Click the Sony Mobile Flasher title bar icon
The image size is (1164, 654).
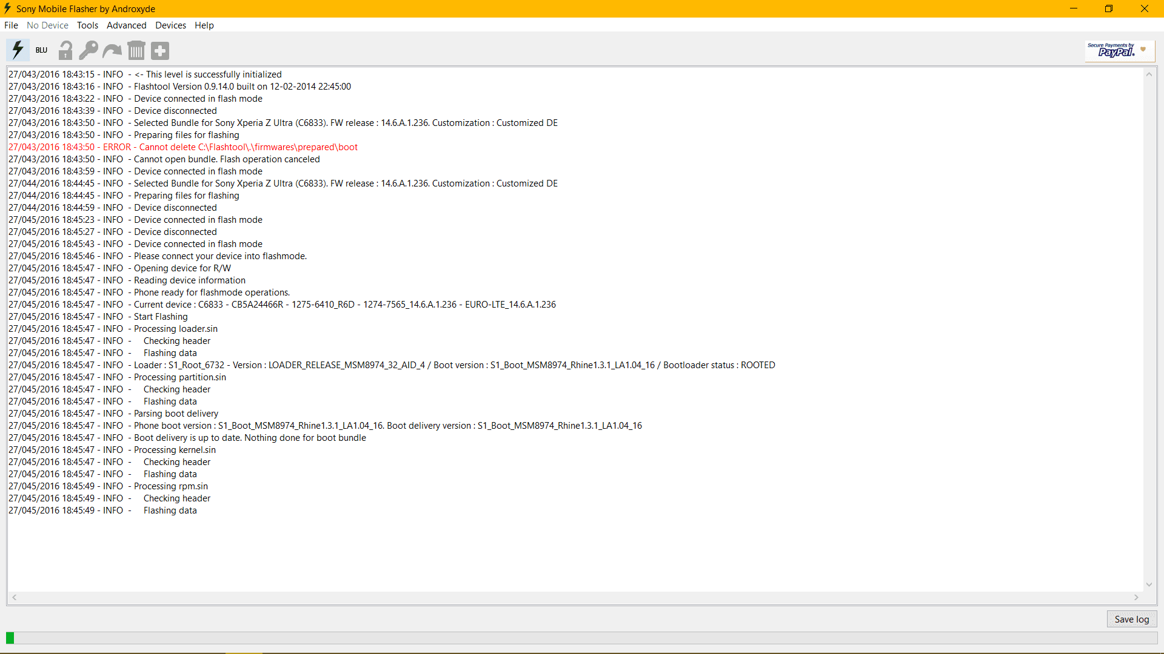tap(7, 8)
